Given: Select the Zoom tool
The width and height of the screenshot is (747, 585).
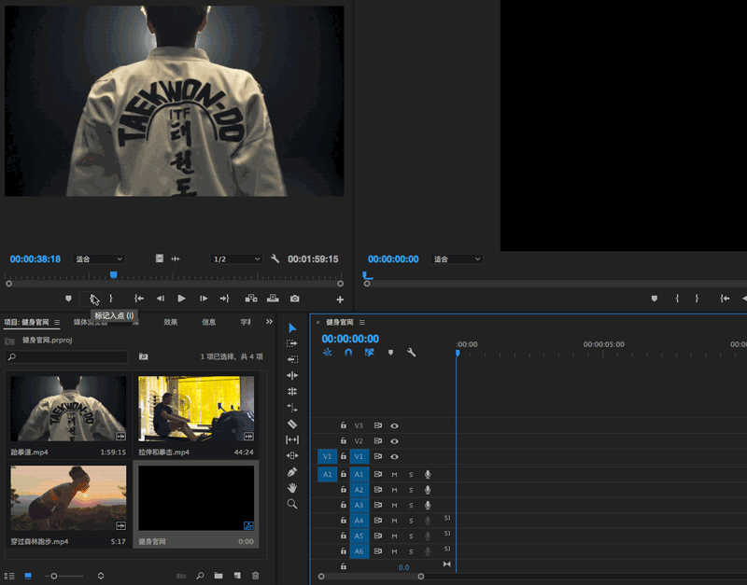Looking at the screenshot, I should [x=292, y=504].
